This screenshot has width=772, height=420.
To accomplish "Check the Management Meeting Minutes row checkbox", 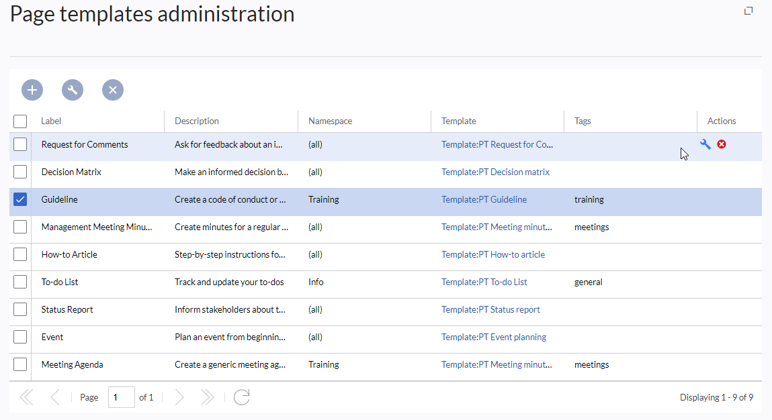I will click(x=20, y=227).
